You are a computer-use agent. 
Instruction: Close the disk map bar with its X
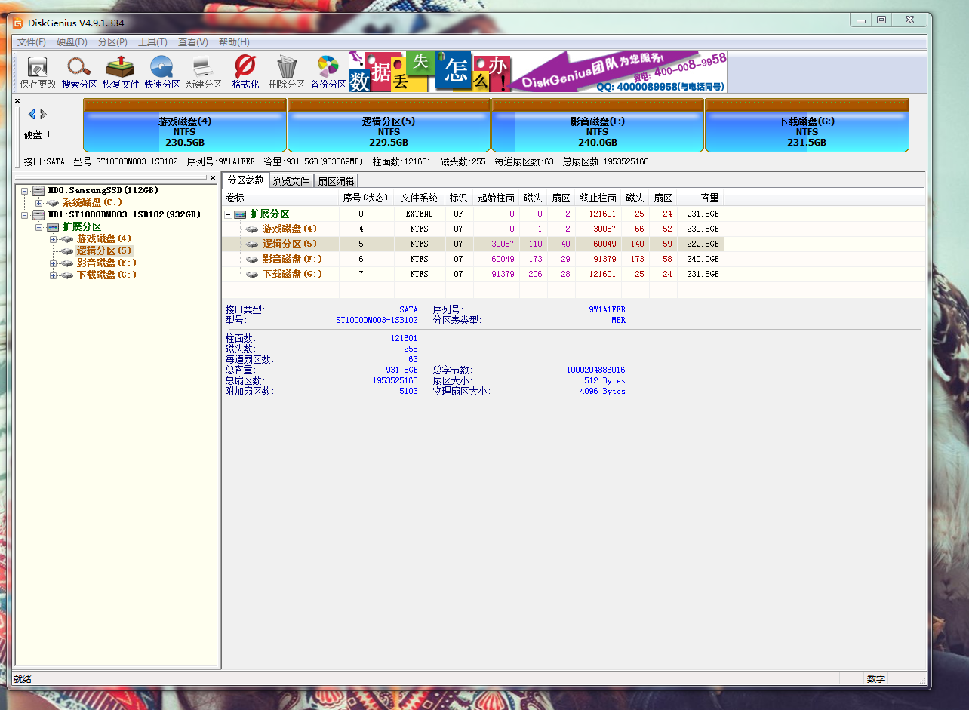click(17, 100)
